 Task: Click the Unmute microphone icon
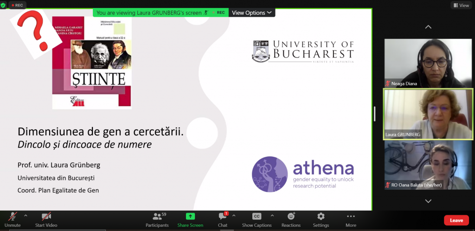13,217
